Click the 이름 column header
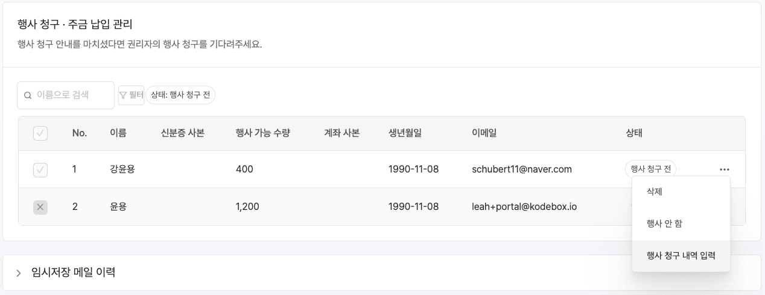 point(118,133)
